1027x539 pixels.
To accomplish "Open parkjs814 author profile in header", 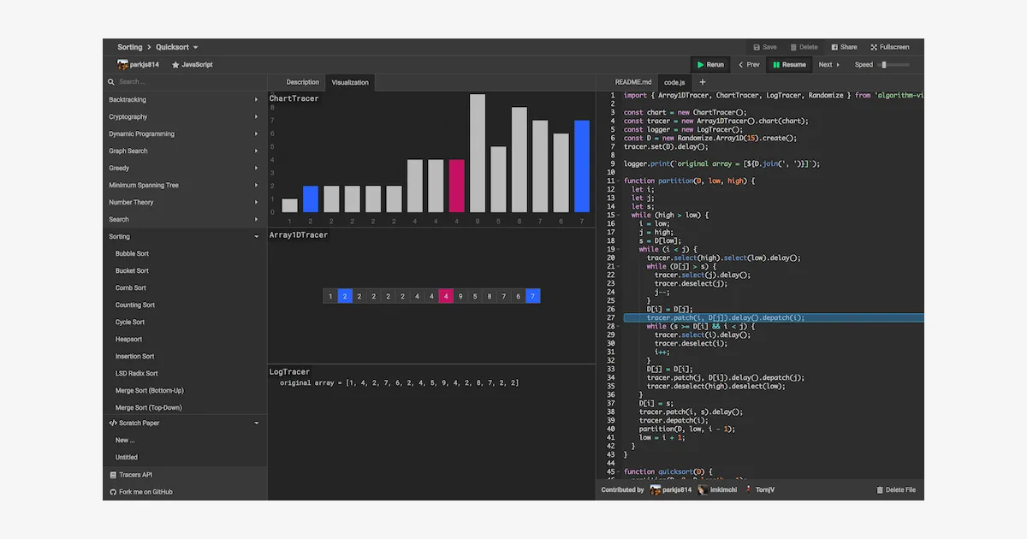I will [138, 64].
